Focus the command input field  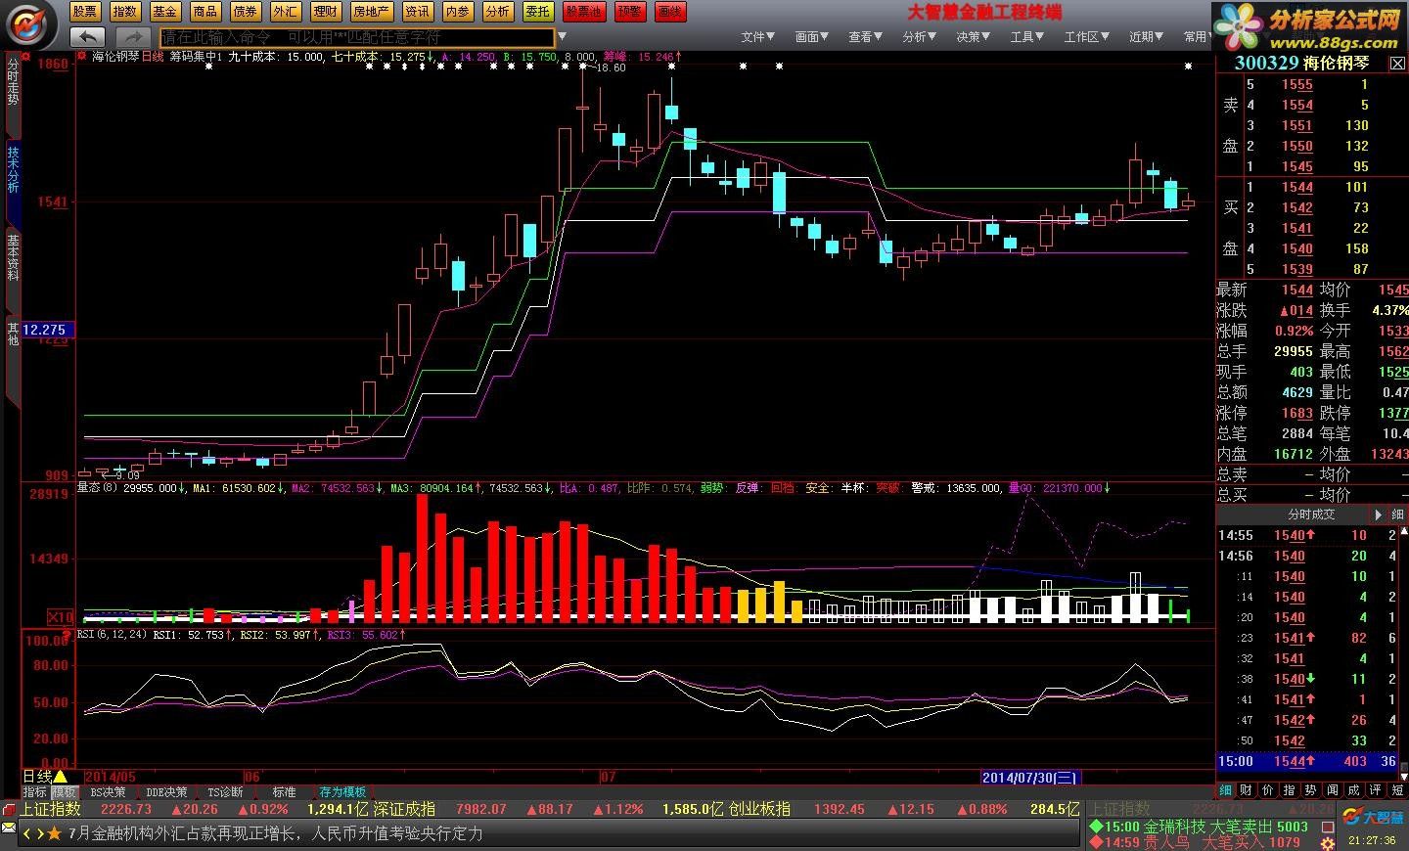pos(357,37)
